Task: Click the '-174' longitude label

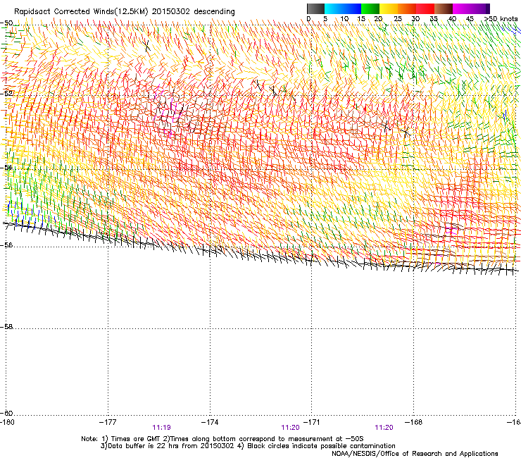Action: [210, 422]
